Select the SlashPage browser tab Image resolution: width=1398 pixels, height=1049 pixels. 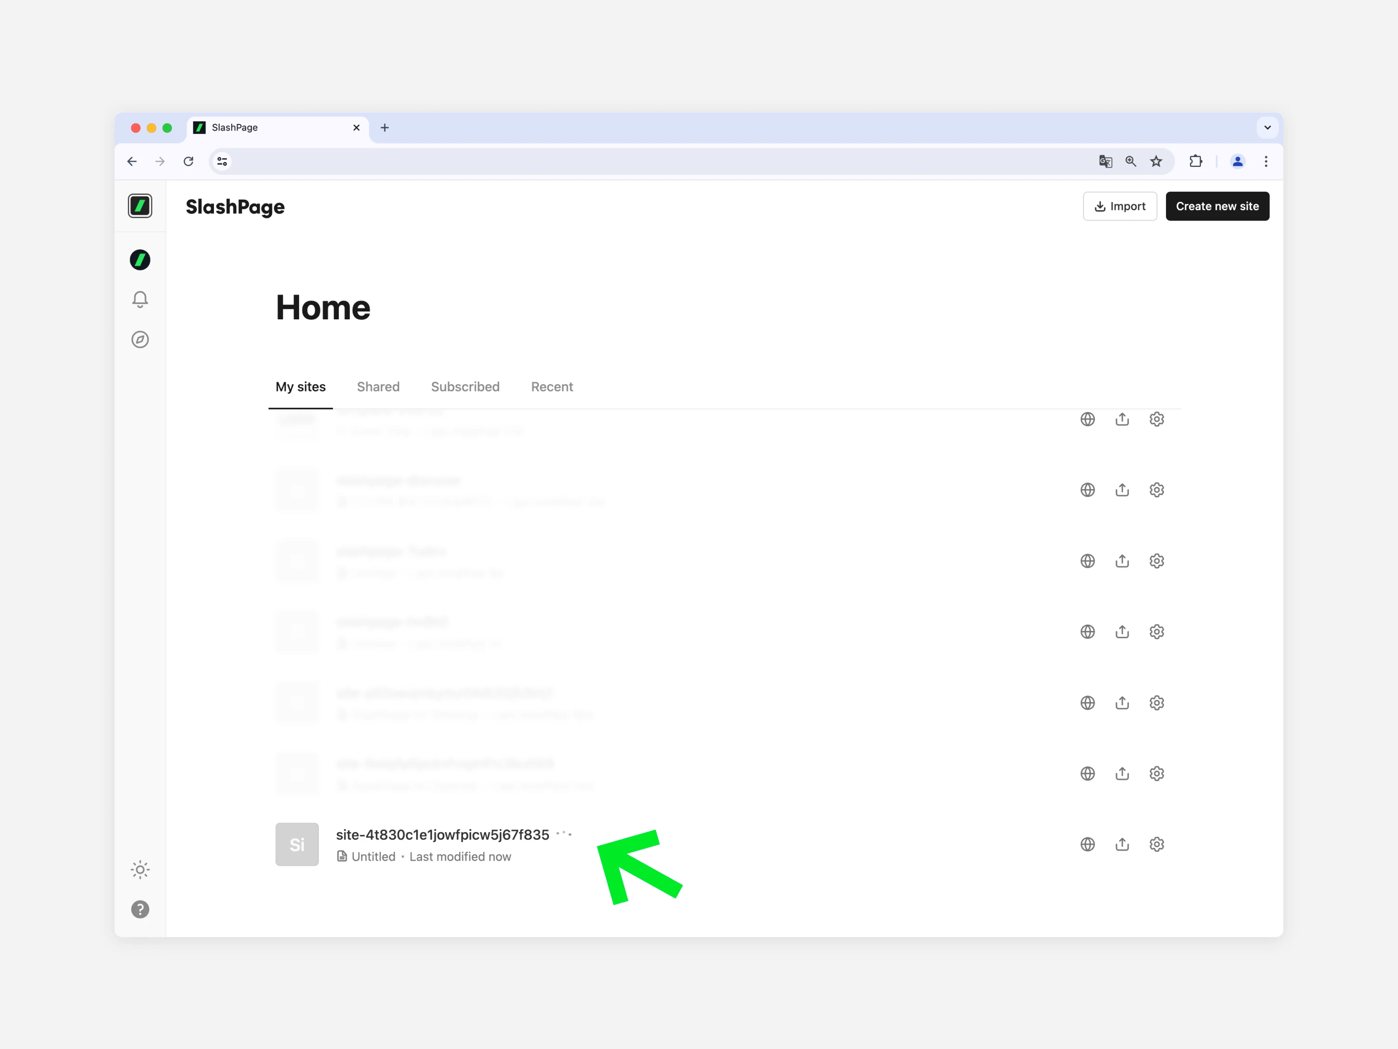coord(278,128)
